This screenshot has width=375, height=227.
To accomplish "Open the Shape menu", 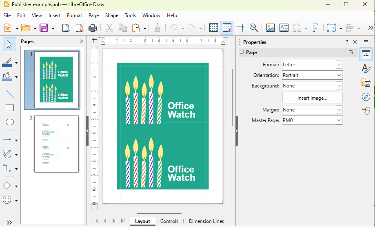I will [112, 15].
